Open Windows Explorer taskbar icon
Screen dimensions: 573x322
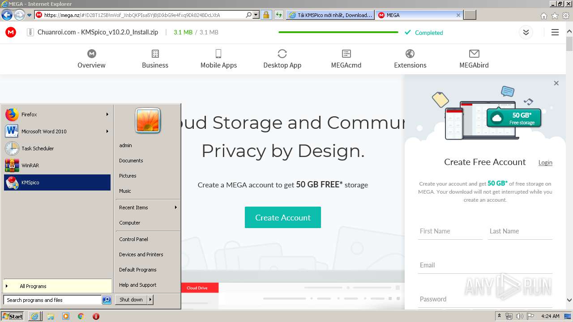click(x=51, y=316)
